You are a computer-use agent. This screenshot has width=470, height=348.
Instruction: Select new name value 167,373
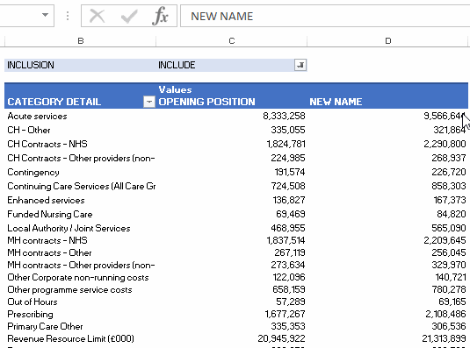pyautogui.click(x=450, y=201)
